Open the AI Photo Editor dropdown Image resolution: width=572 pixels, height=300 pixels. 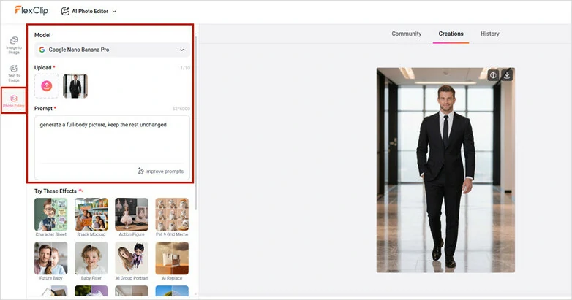89,11
